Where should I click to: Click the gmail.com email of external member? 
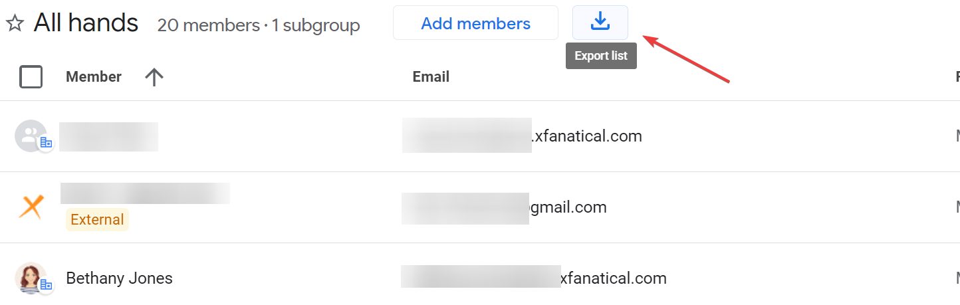(568, 207)
